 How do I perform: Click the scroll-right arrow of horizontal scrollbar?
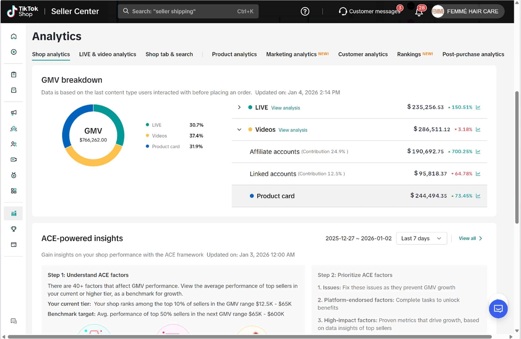pos(511,337)
